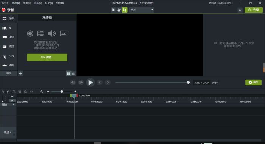The height and width of the screenshot is (144, 265).
Task: Open the 文件(F) menu
Action: click(5, 3)
